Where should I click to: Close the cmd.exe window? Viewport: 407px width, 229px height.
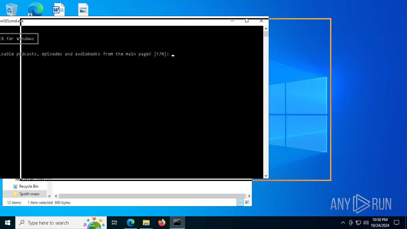tap(261, 21)
